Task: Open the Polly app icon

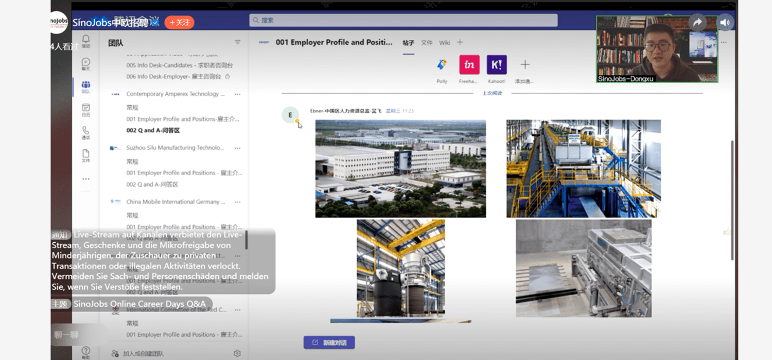Action: pos(442,65)
